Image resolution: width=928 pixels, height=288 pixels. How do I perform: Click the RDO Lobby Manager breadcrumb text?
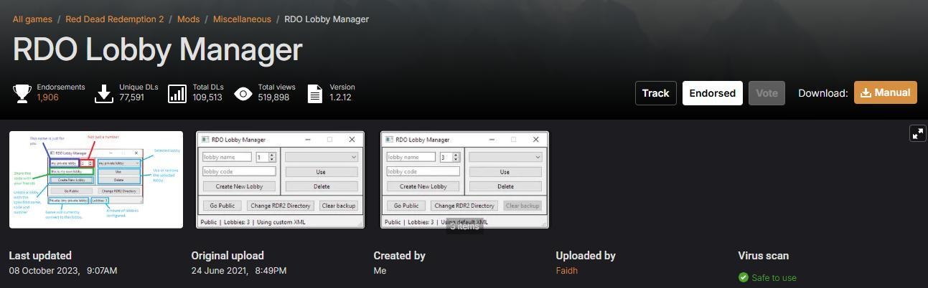click(x=327, y=19)
